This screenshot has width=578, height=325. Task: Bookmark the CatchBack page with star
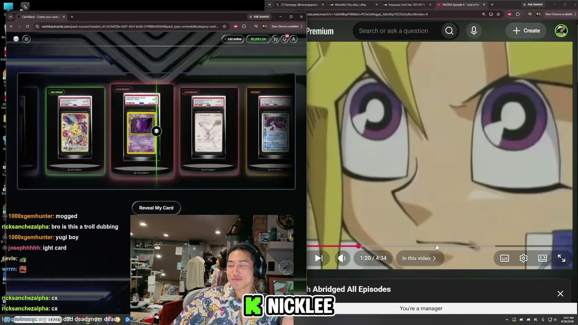[224, 26]
